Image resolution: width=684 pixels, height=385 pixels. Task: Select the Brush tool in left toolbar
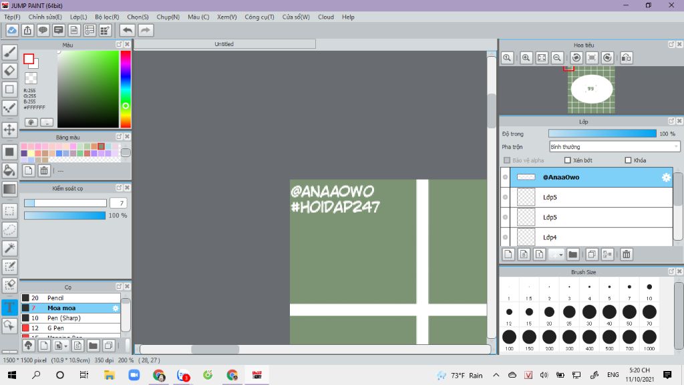(9, 52)
